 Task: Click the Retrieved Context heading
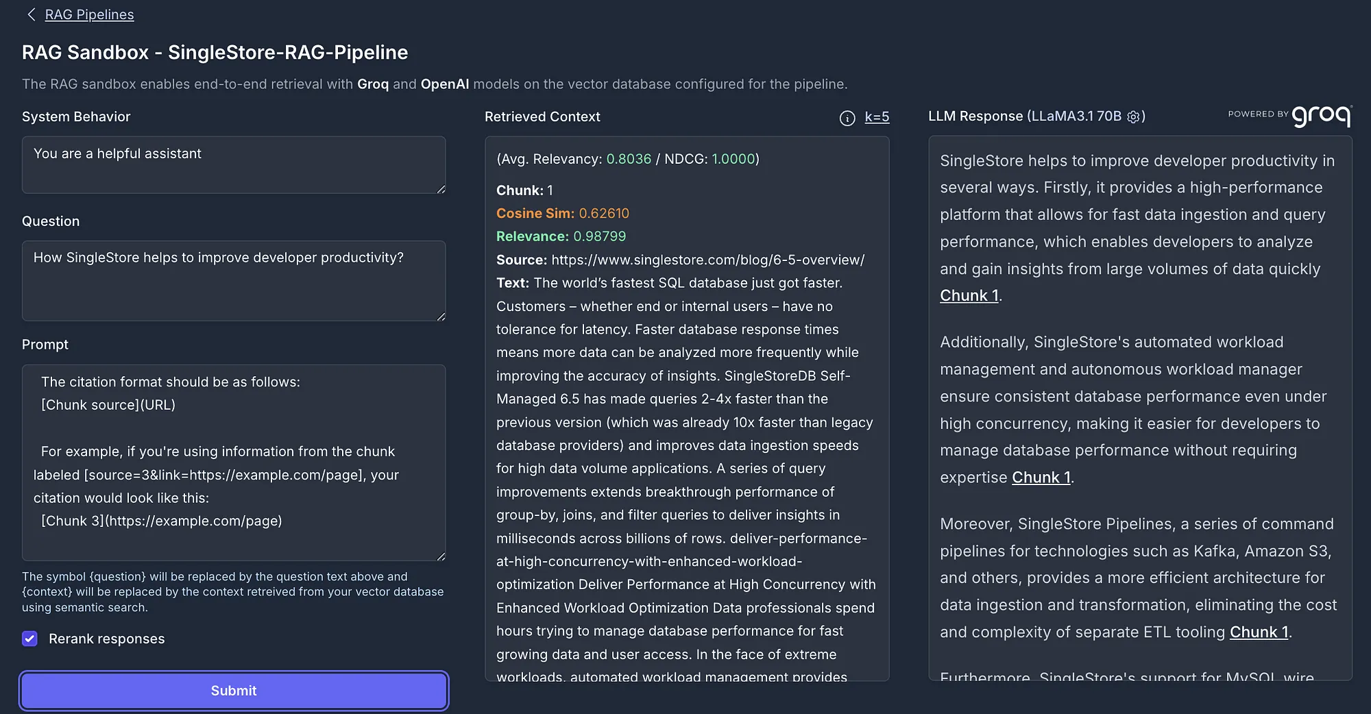click(x=542, y=116)
